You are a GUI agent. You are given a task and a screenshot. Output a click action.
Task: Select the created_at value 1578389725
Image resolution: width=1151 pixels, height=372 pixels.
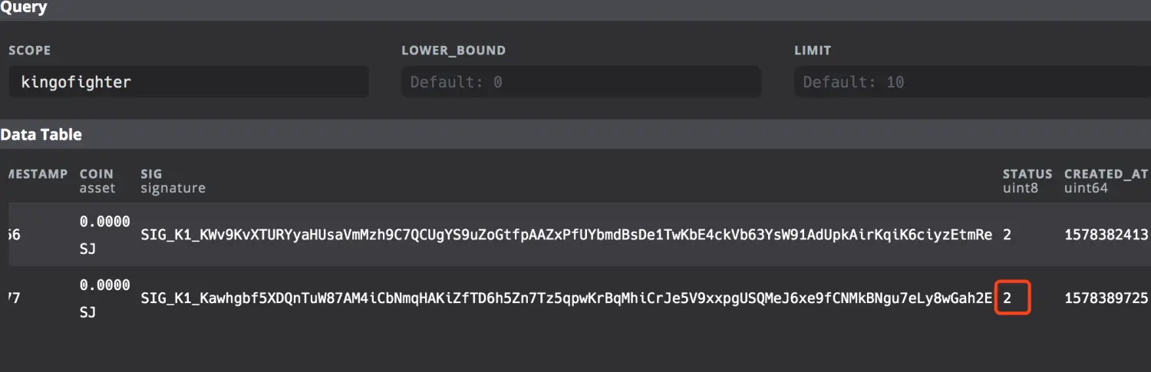(x=1106, y=298)
